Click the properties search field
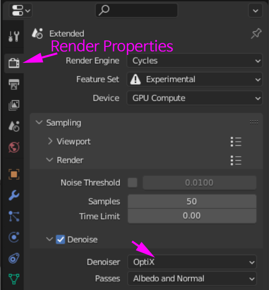Screen dimensions: 269x290 136,10
